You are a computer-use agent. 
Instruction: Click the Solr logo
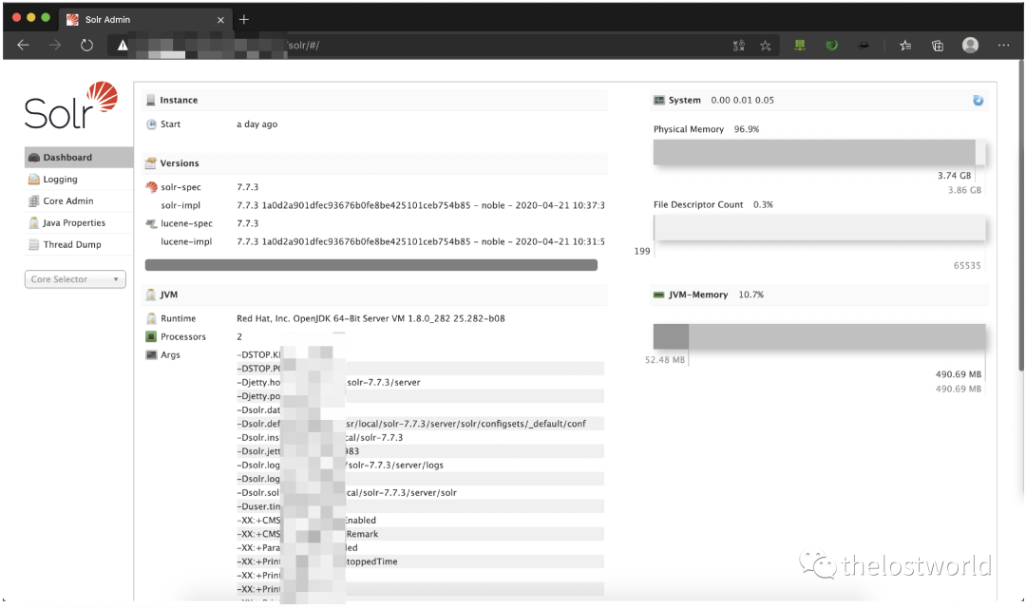[x=71, y=106]
